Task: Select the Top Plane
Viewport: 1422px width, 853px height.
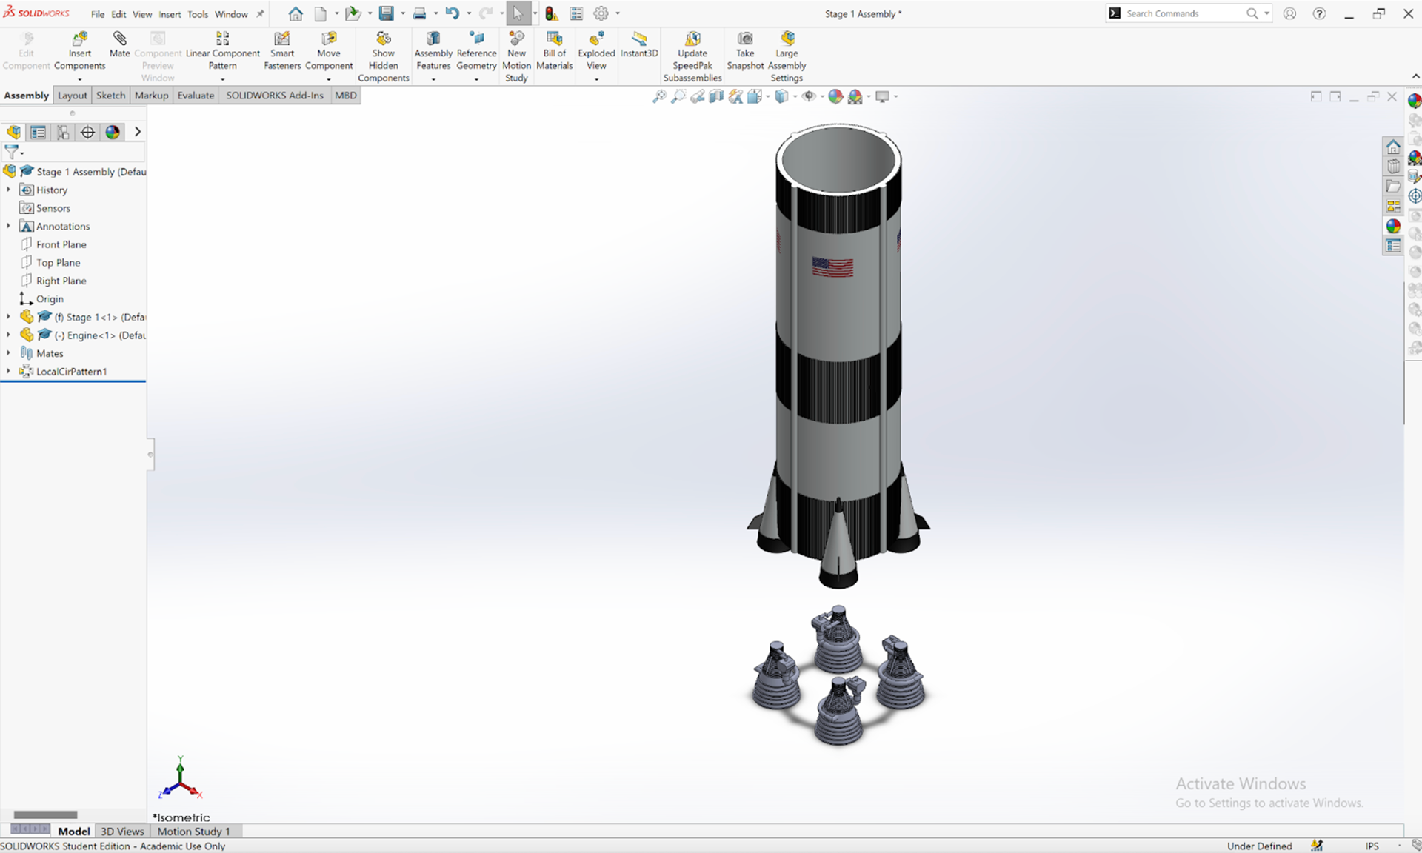Action: 59,262
